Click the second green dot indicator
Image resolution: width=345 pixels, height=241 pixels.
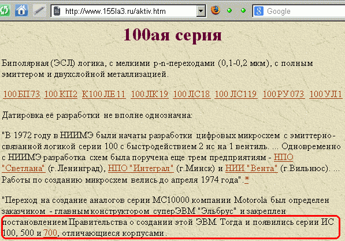(x=243, y=10)
